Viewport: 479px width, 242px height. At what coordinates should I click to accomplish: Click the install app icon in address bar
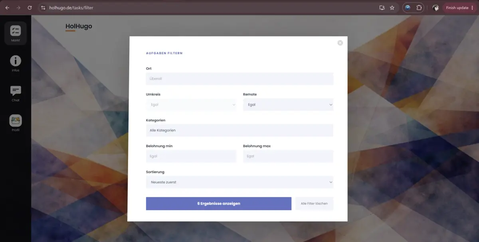[x=382, y=8]
